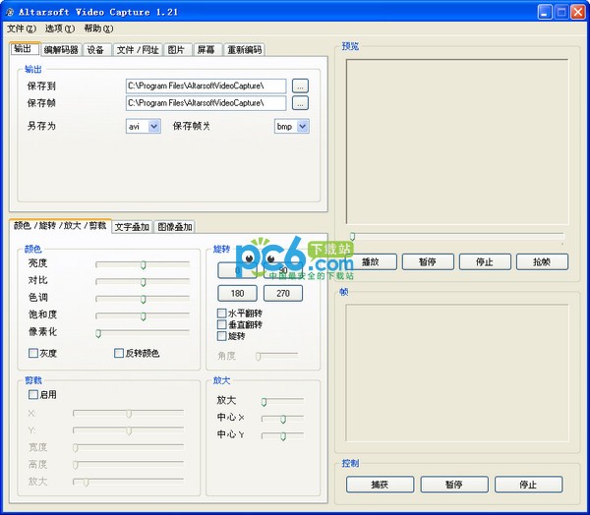
Task: Minimize the Altarsoft Video Capture window
Action: [544, 12]
